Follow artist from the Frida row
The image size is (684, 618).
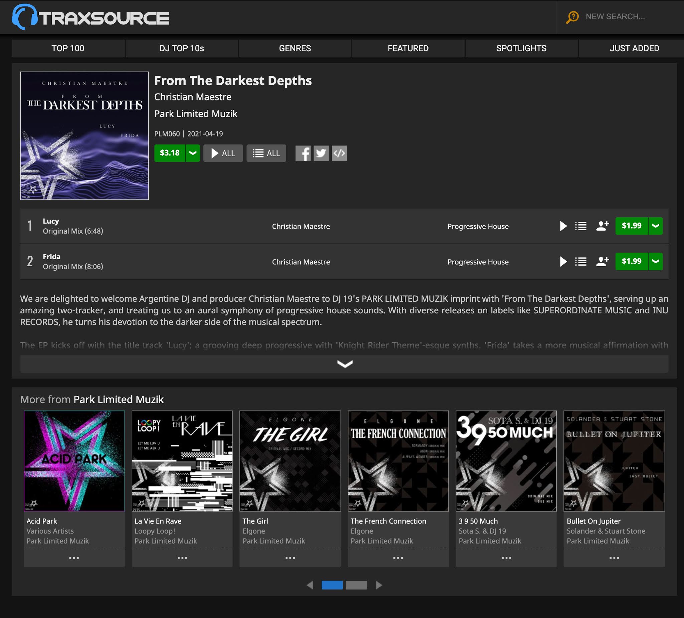coord(602,261)
